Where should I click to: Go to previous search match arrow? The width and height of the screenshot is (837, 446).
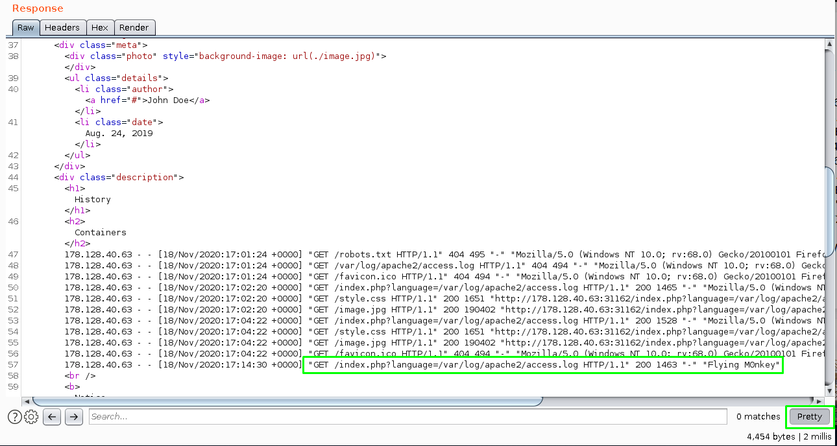point(52,417)
